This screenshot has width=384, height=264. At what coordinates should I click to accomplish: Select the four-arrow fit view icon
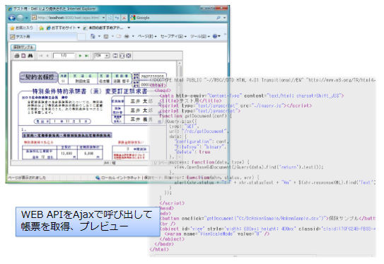pos(129,56)
